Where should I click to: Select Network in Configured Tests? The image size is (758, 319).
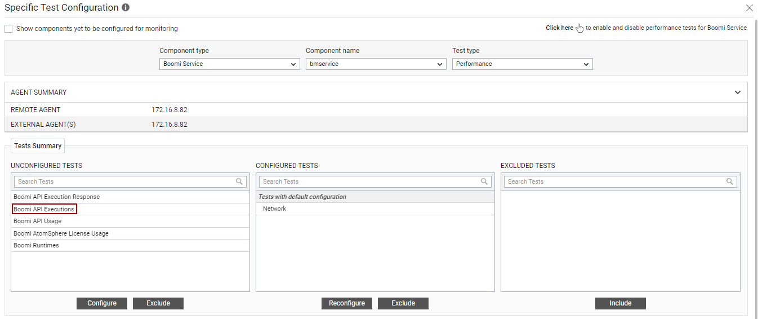[x=375, y=209]
